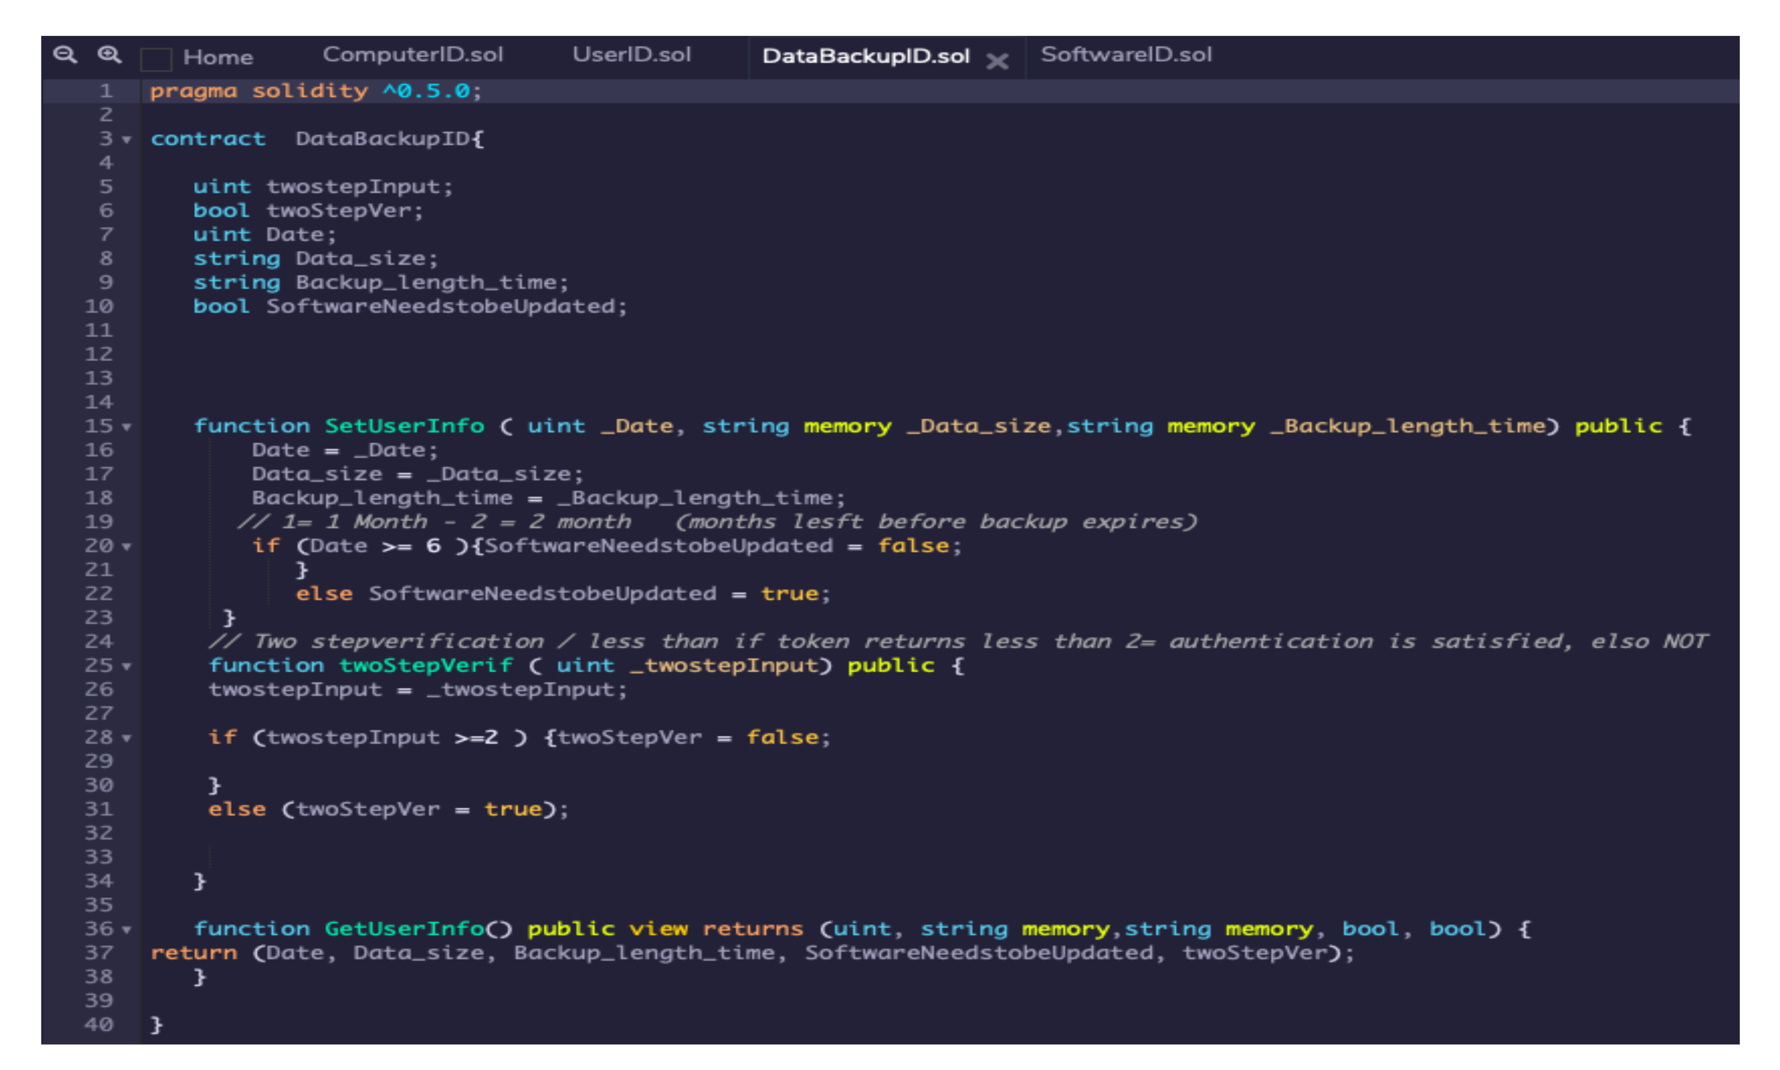This screenshot has width=1780, height=1070.
Task: Click the zoom out magnifier icon
Action: (x=65, y=55)
